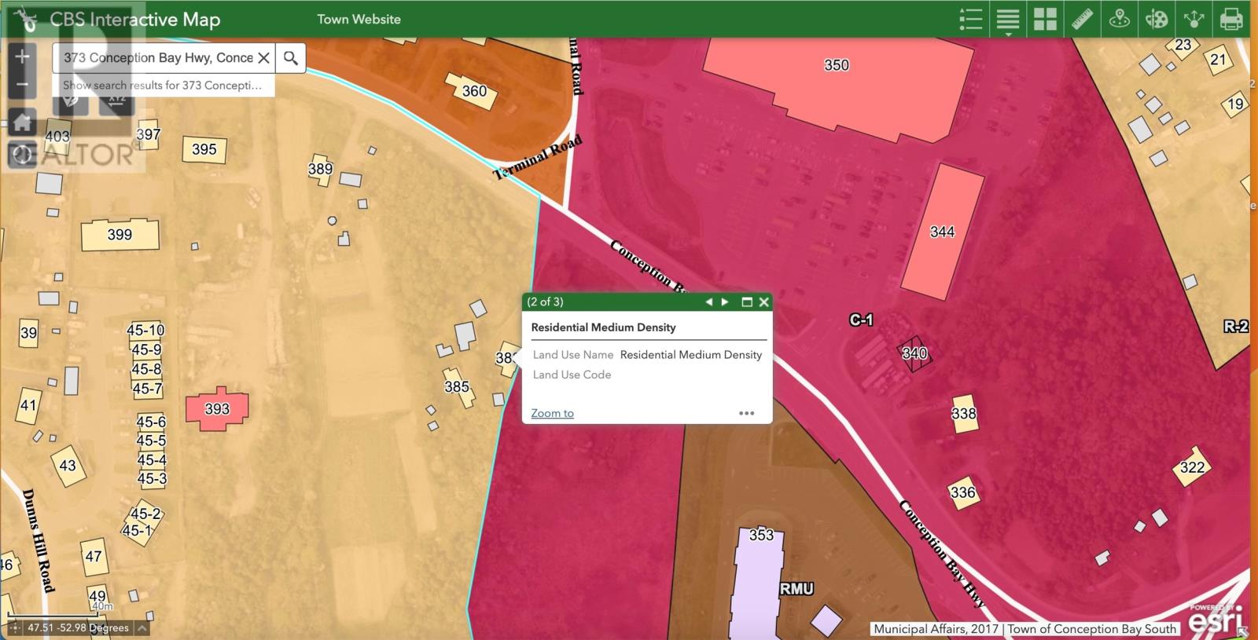Viewport: 1258px width, 640px height.
Task: Select the Measurement ruler tool
Action: coord(1082,19)
